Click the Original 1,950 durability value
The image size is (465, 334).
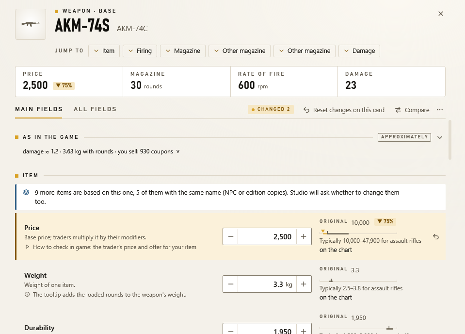[358, 317]
